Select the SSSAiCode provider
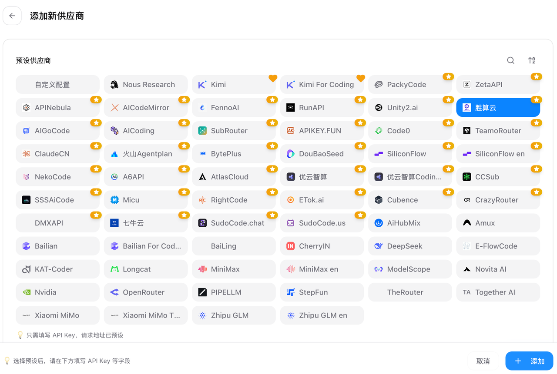Viewport: 557px width, 374px height. click(58, 200)
